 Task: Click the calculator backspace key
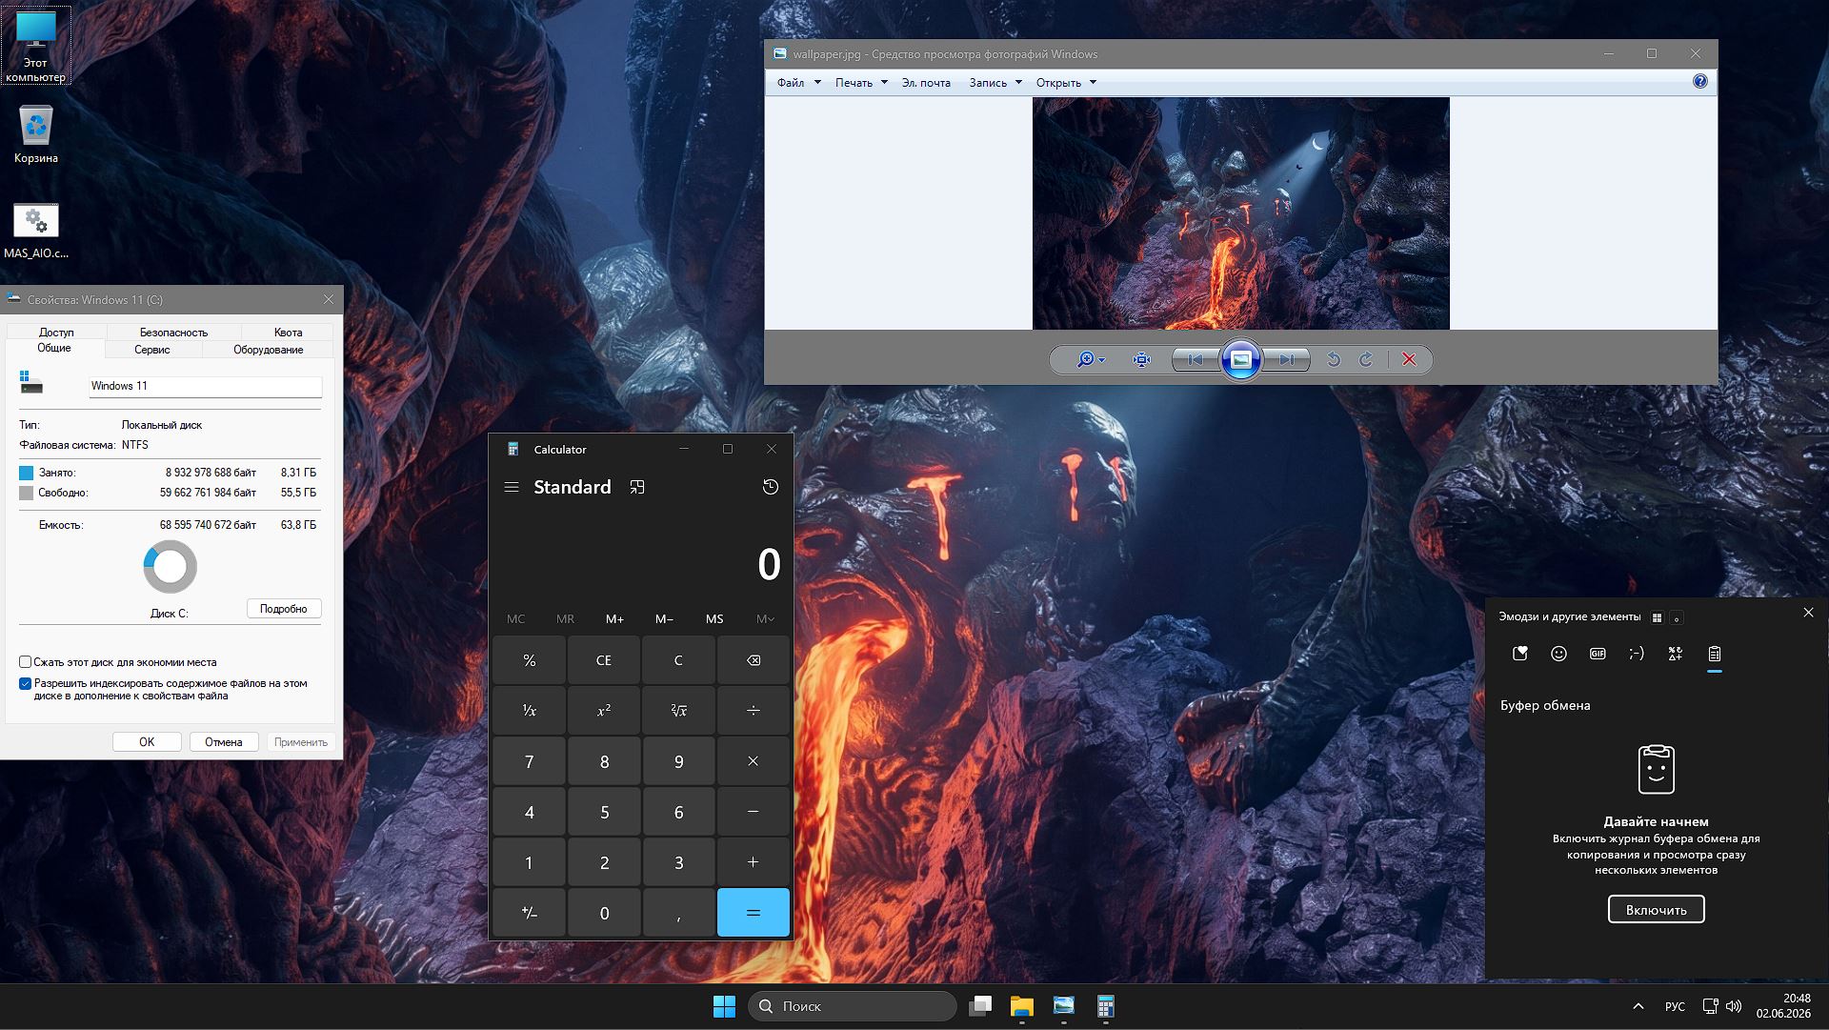pyautogui.click(x=754, y=660)
